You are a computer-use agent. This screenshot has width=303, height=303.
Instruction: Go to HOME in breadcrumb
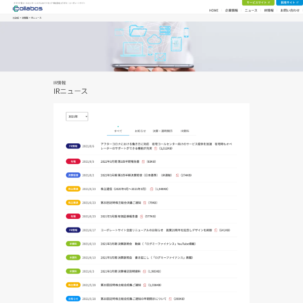click(x=16, y=18)
